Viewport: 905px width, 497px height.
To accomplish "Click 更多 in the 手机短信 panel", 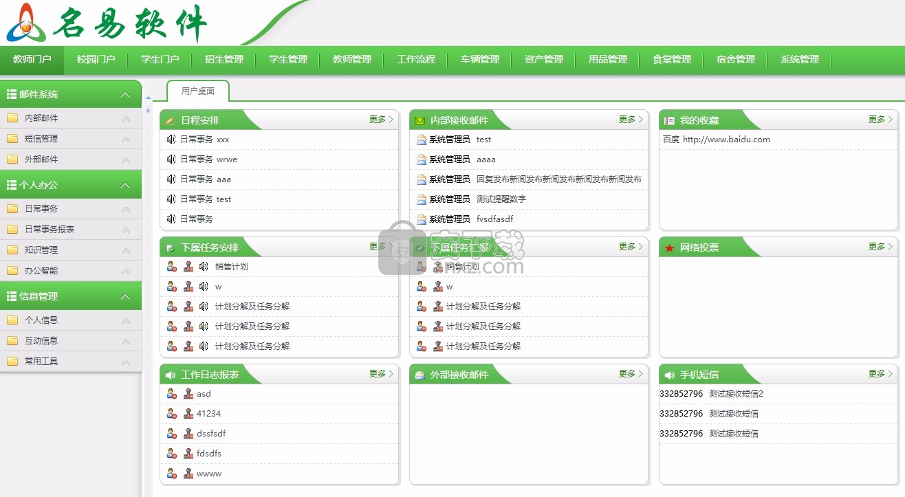I will [x=880, y=374].
